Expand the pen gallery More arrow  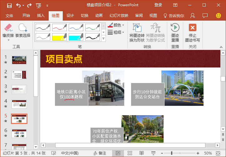[103, 38]
